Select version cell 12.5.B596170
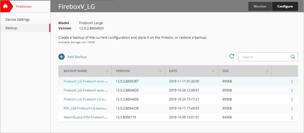This screenshot has width=304, height=133. coord(125,117)
